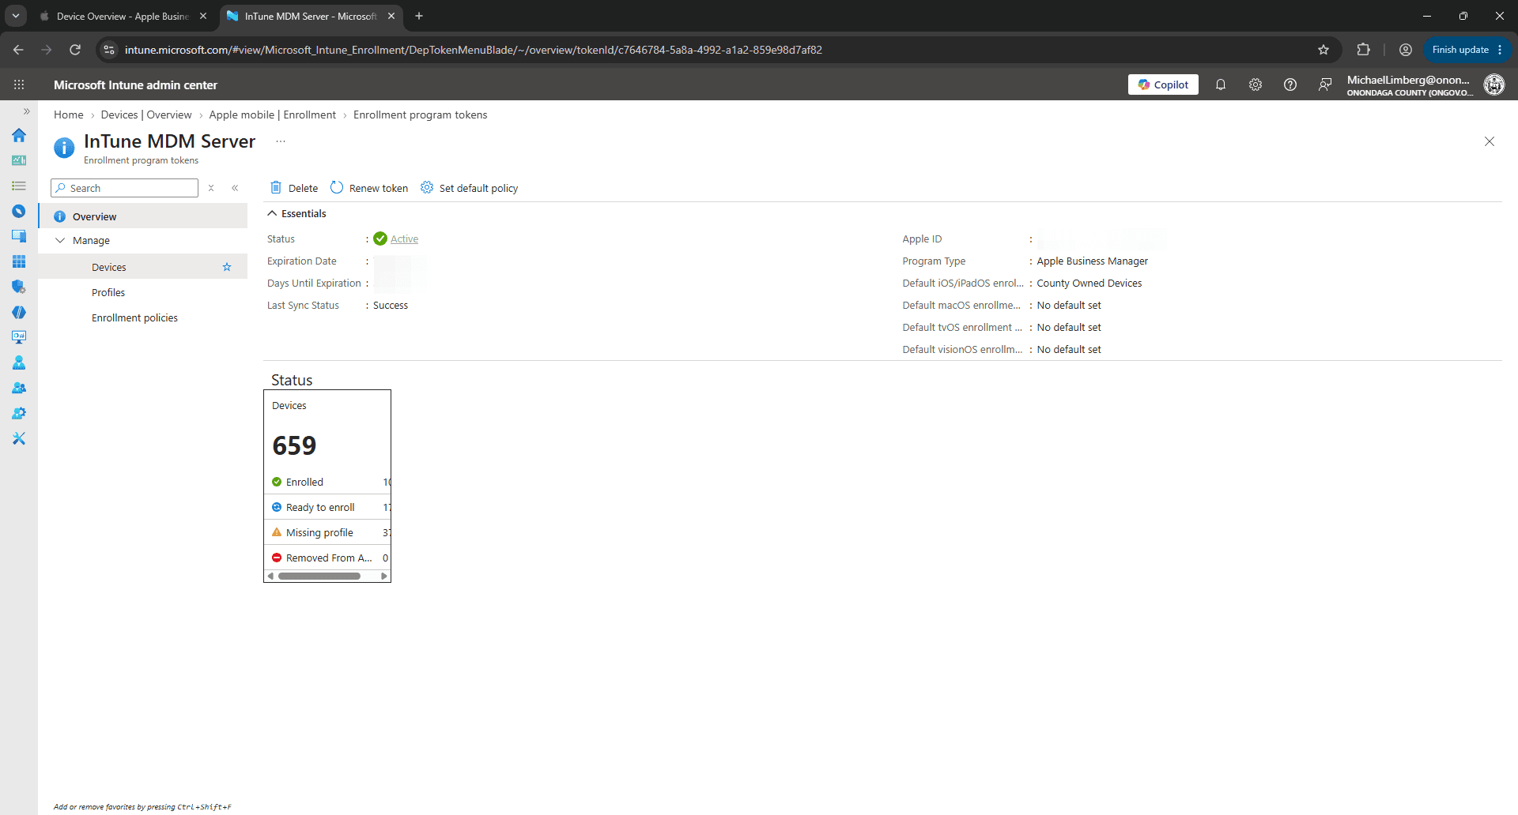Viewport: 1518px width, 815px height.
Task: Select Overview in the resource menu
Action: pos(143,216)
